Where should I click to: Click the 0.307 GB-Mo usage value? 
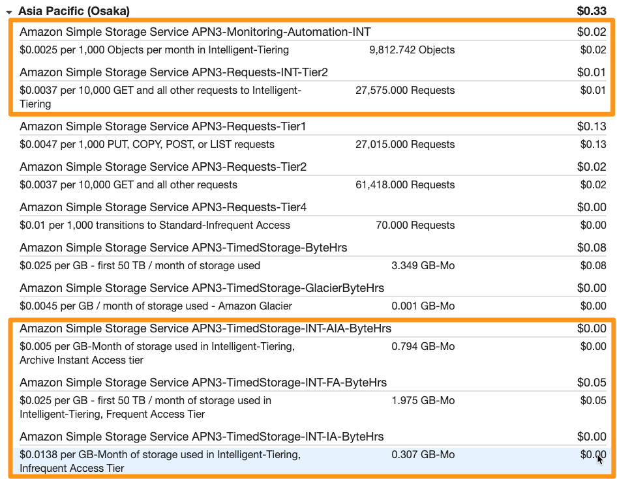423,455
